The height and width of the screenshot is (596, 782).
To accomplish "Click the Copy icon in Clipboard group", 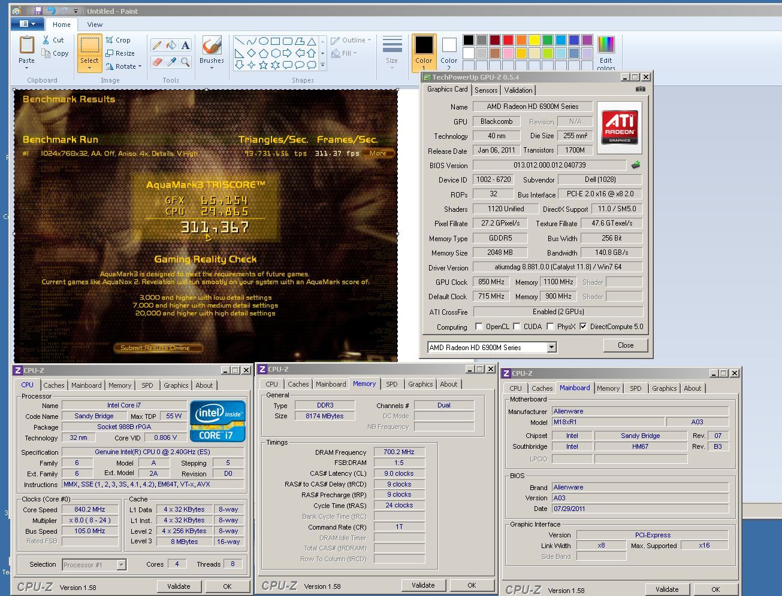I will point(46,53).
